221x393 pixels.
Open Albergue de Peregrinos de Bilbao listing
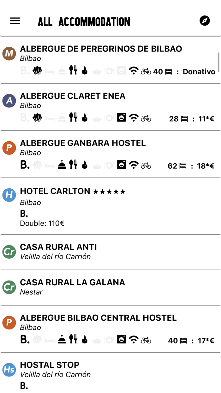tap(101, 49)
